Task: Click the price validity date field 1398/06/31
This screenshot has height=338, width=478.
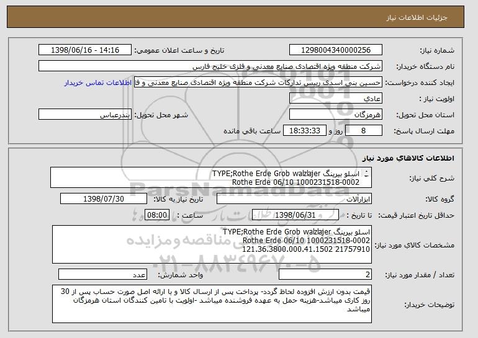Action: (x=295, y=215)
